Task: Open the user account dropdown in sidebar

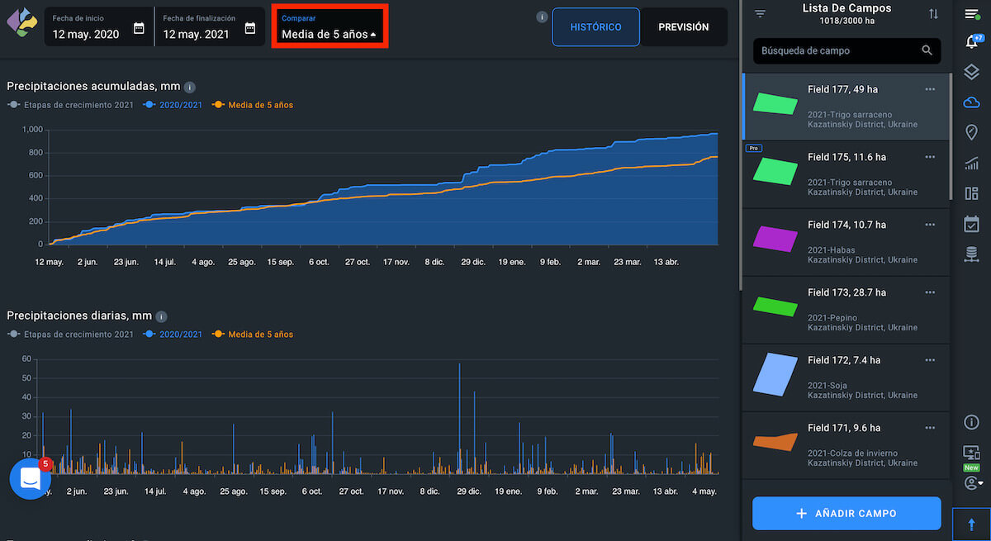Action: [972, 482]
